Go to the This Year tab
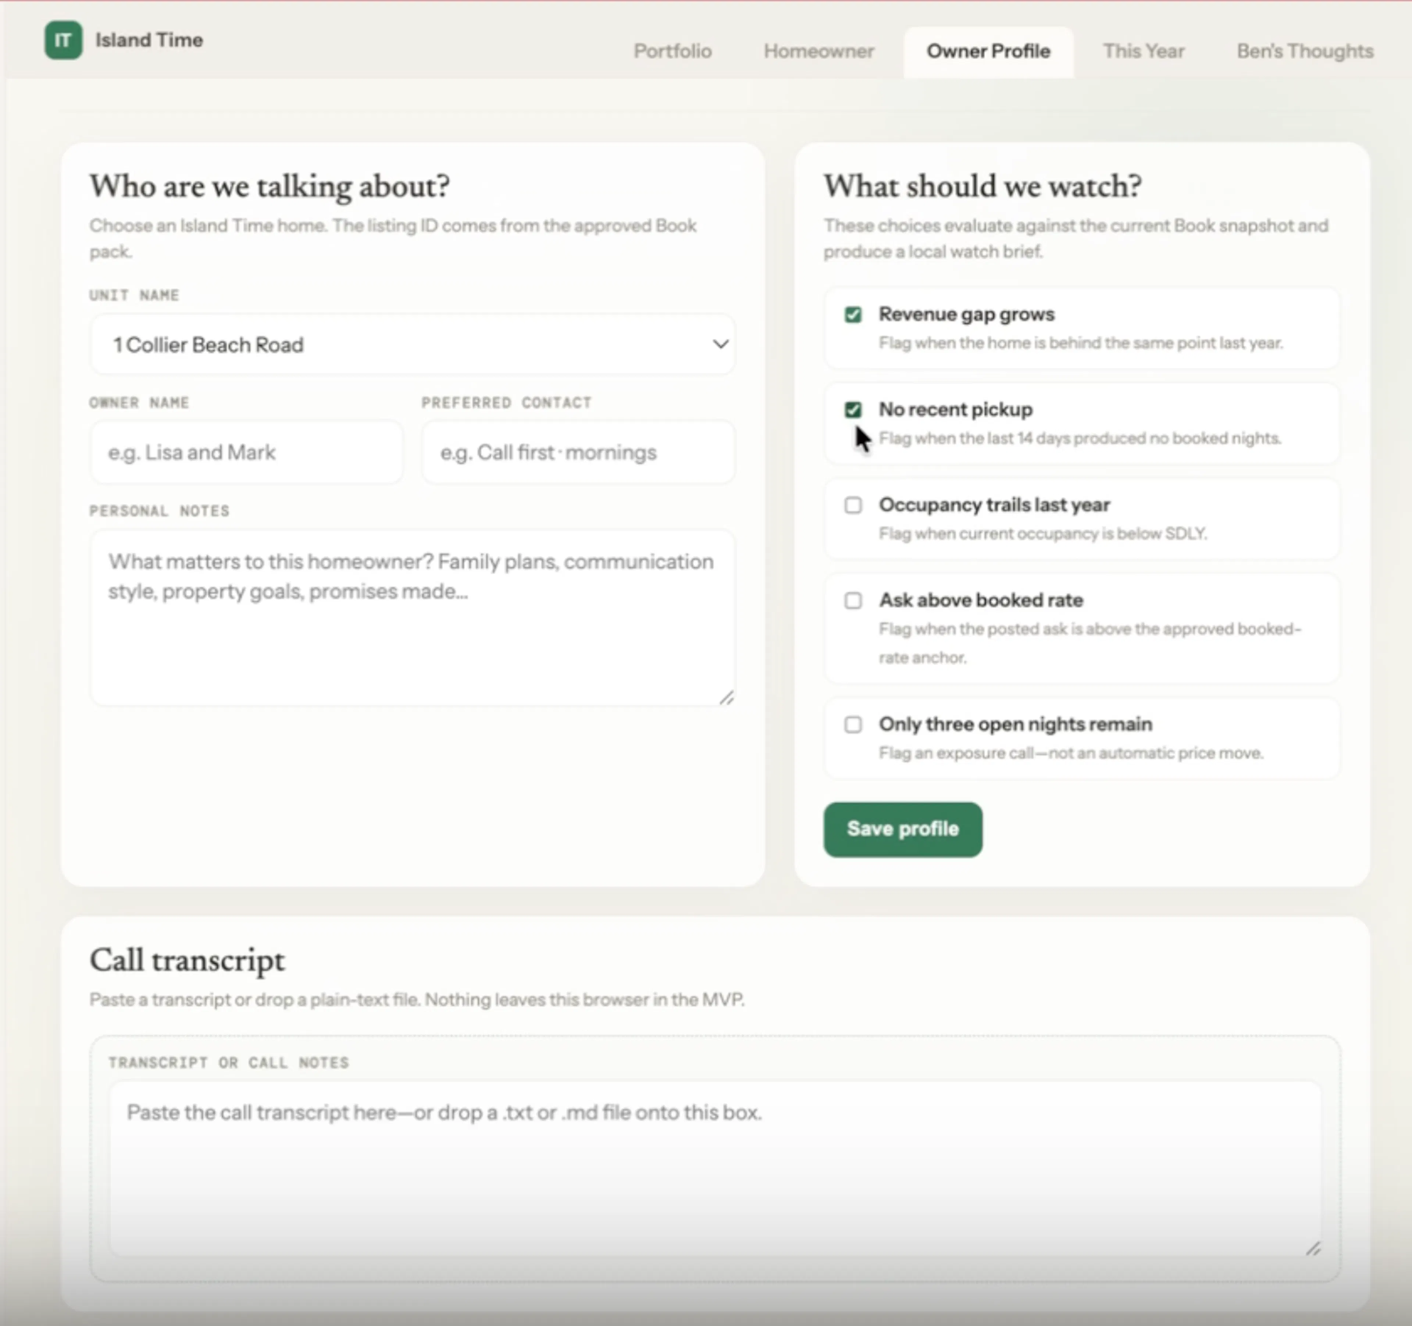 (x=1143, y=51)
